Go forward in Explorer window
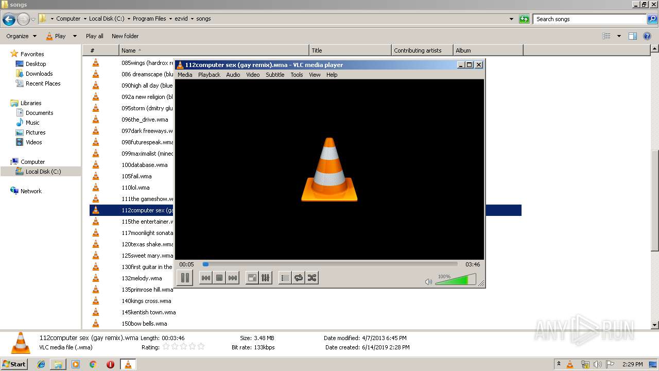659x371 pixels. coord(23,20)
